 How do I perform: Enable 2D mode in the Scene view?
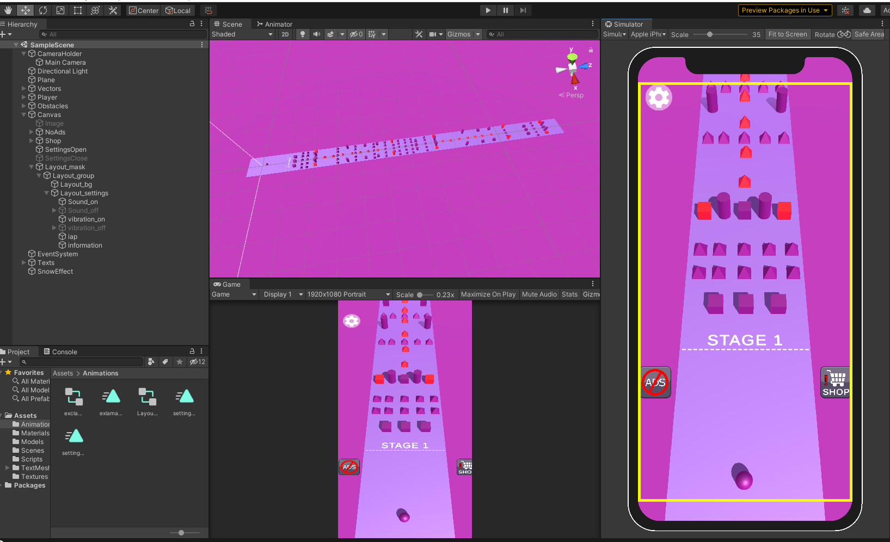pos(285,34)
